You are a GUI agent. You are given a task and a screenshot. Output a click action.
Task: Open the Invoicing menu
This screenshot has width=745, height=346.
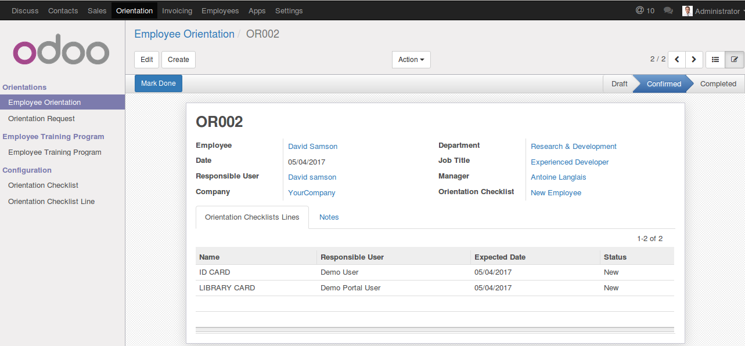pyautogui.click(x=177, y=10)
